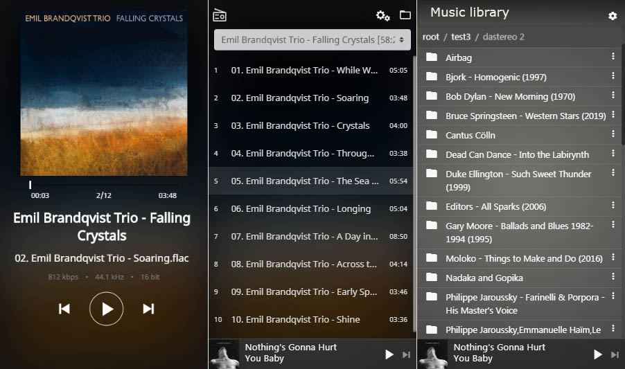Go to root in the breadcrumb
This screenshot has width=625, height=369.
[430, 37]
